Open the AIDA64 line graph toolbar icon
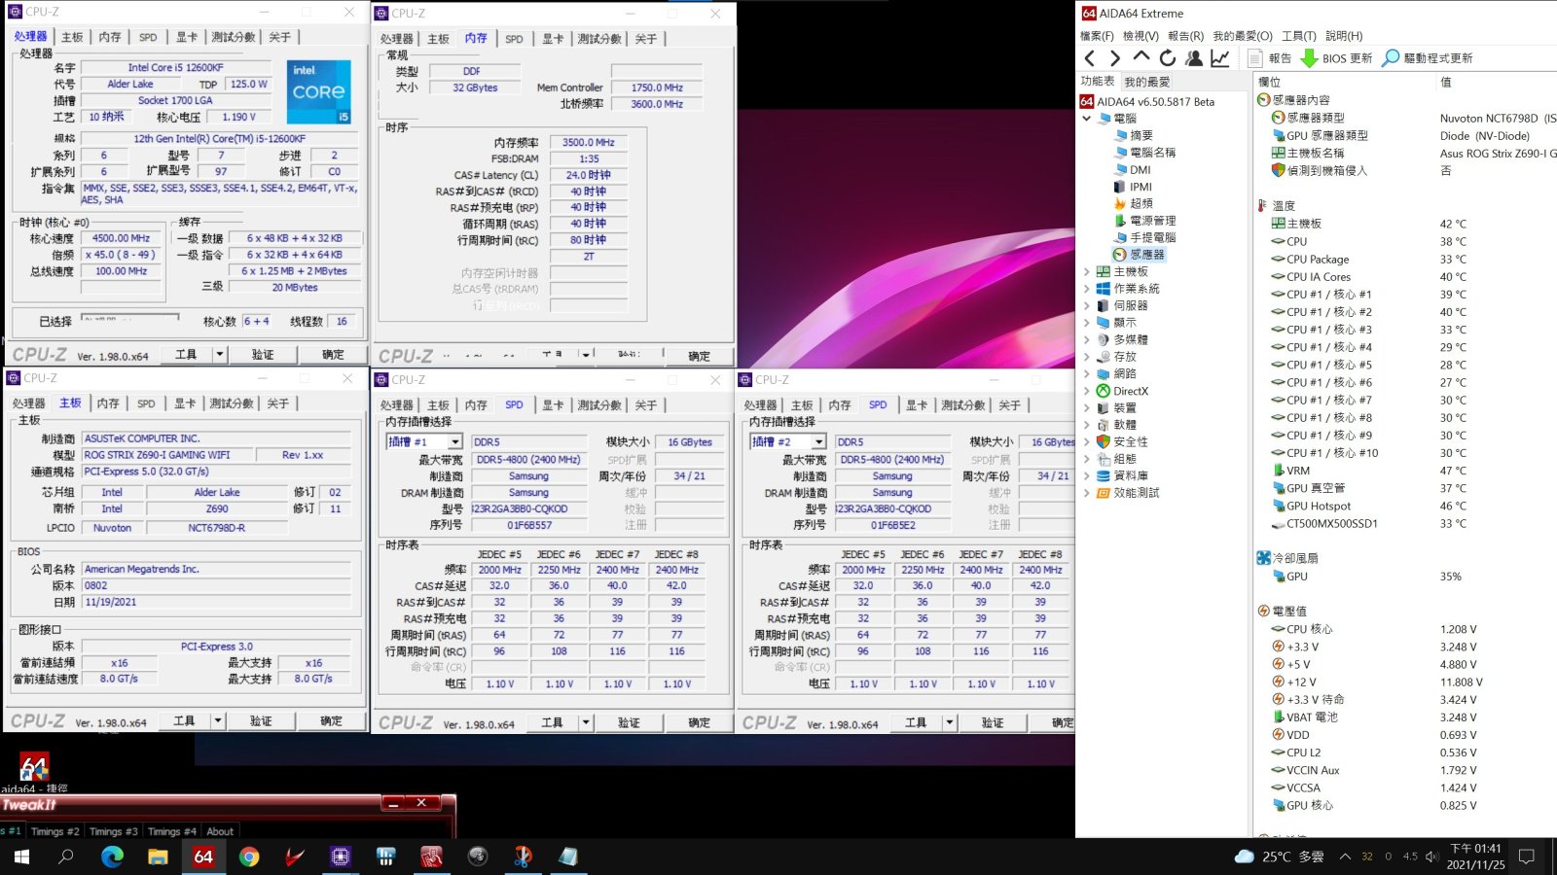The height and width of the screenshot is (875, 1557). click(1220, 58)
